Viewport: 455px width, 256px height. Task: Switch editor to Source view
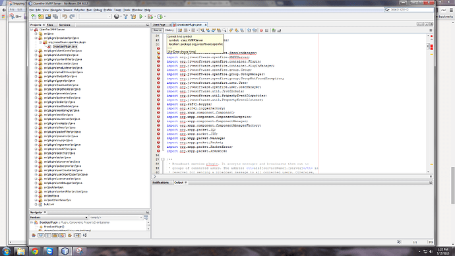(x=158, y=30)
